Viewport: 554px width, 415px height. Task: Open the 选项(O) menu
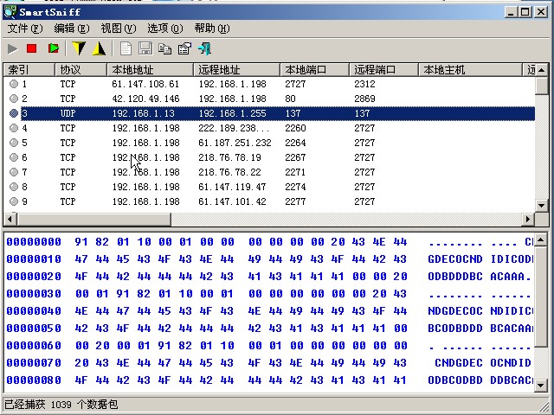[164, 29]
